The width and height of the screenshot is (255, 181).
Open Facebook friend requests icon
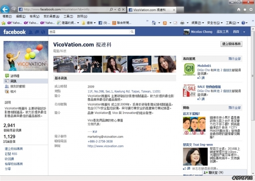(x=31, y=32)
